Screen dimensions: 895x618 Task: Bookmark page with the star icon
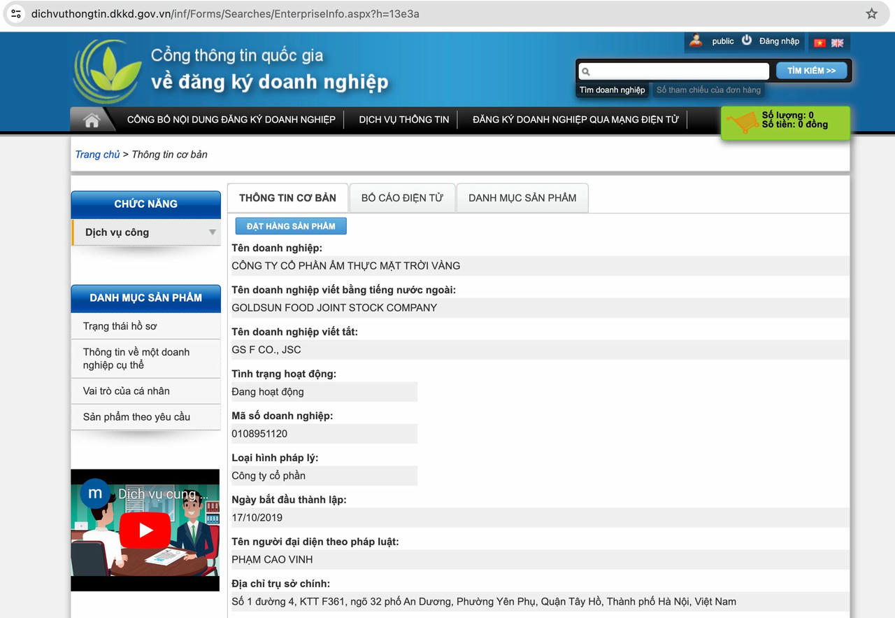[x=871, y=14]
